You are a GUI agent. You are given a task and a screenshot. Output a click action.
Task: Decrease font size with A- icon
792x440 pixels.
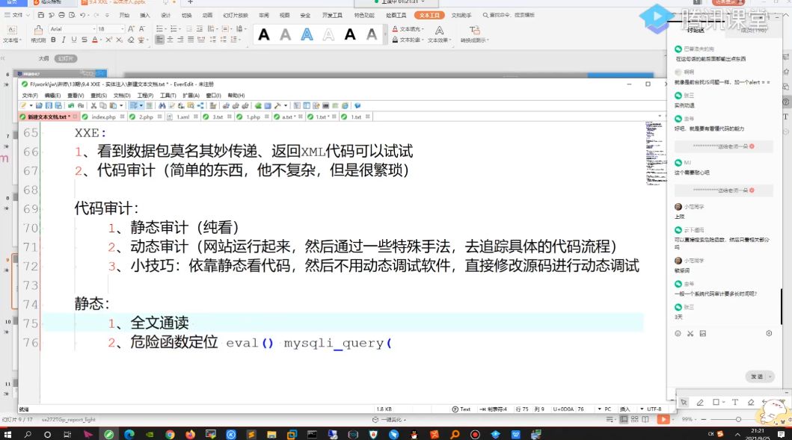tap(142, 29)
